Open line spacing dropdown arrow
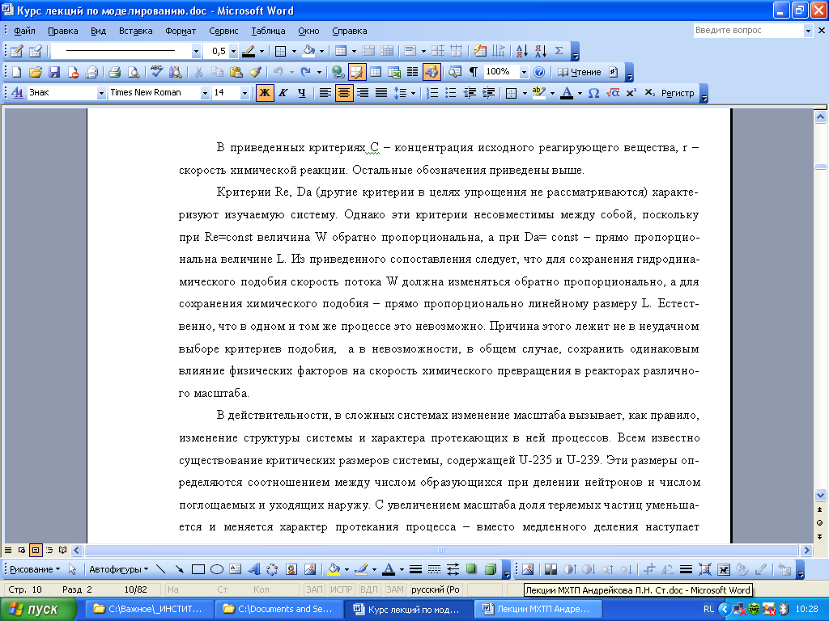The image size is (829, 621). pos(414,93)
